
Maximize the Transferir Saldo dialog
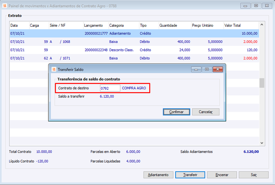click(x=207, y=69)
